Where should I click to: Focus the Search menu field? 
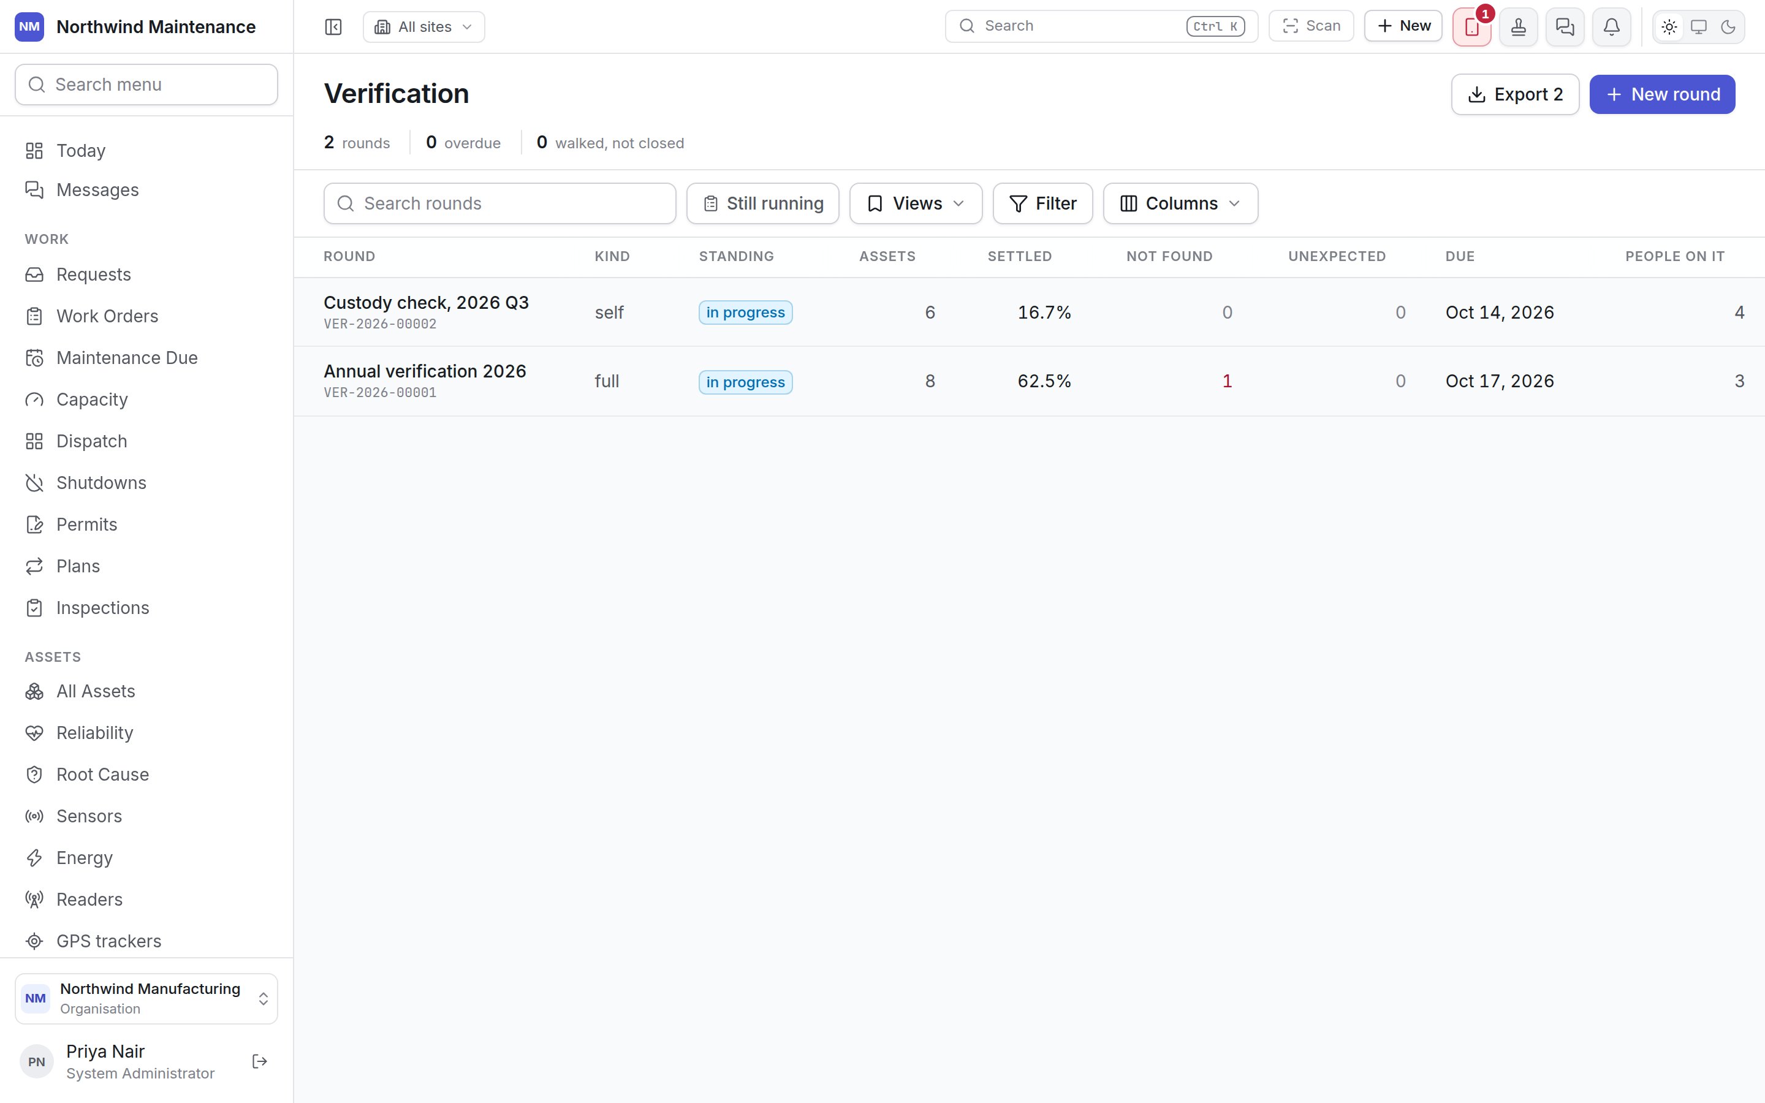click(x=146, y=85)
